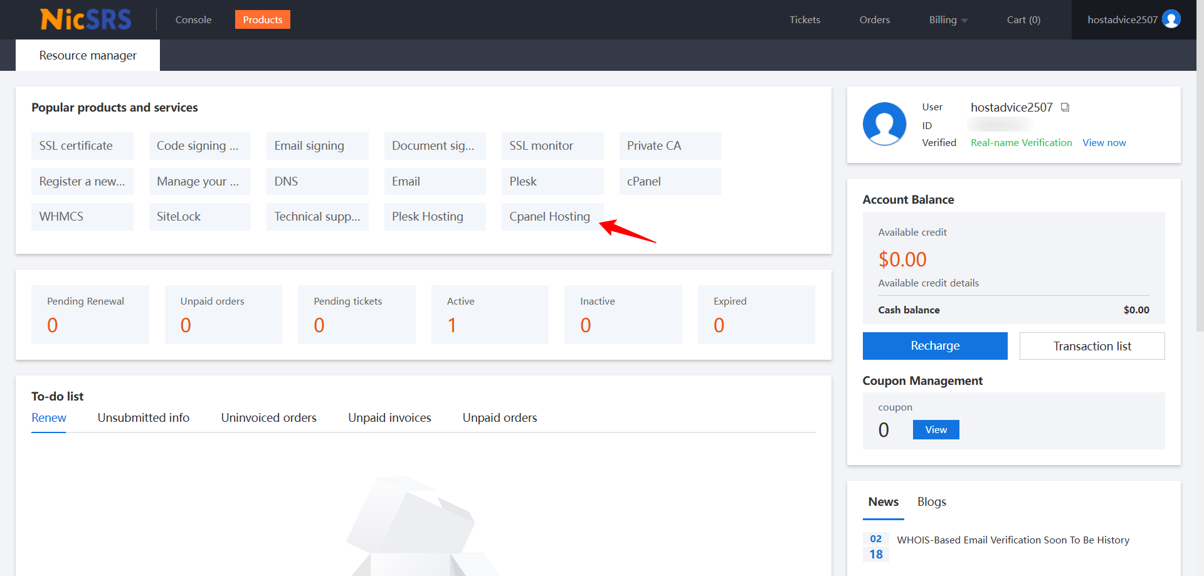
Task: Switch to Unsubmitted info tab
Action: 144,417
